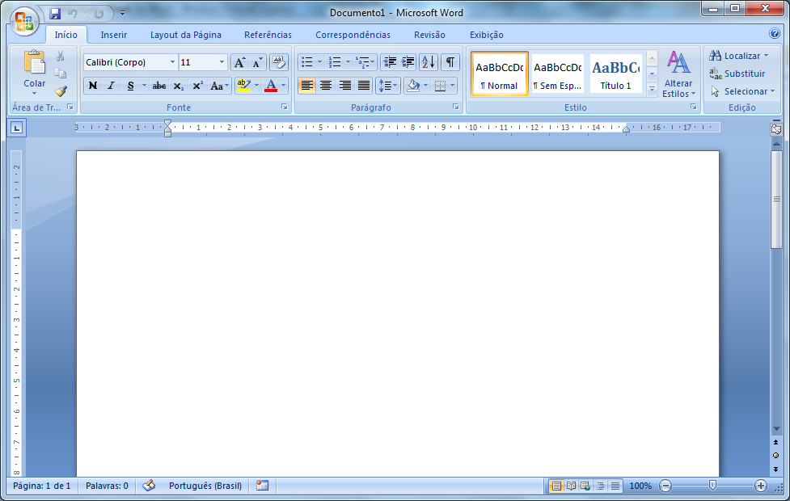Toggle italic formatting
This screenshot has height=501, width=790.
click(112, 86)
